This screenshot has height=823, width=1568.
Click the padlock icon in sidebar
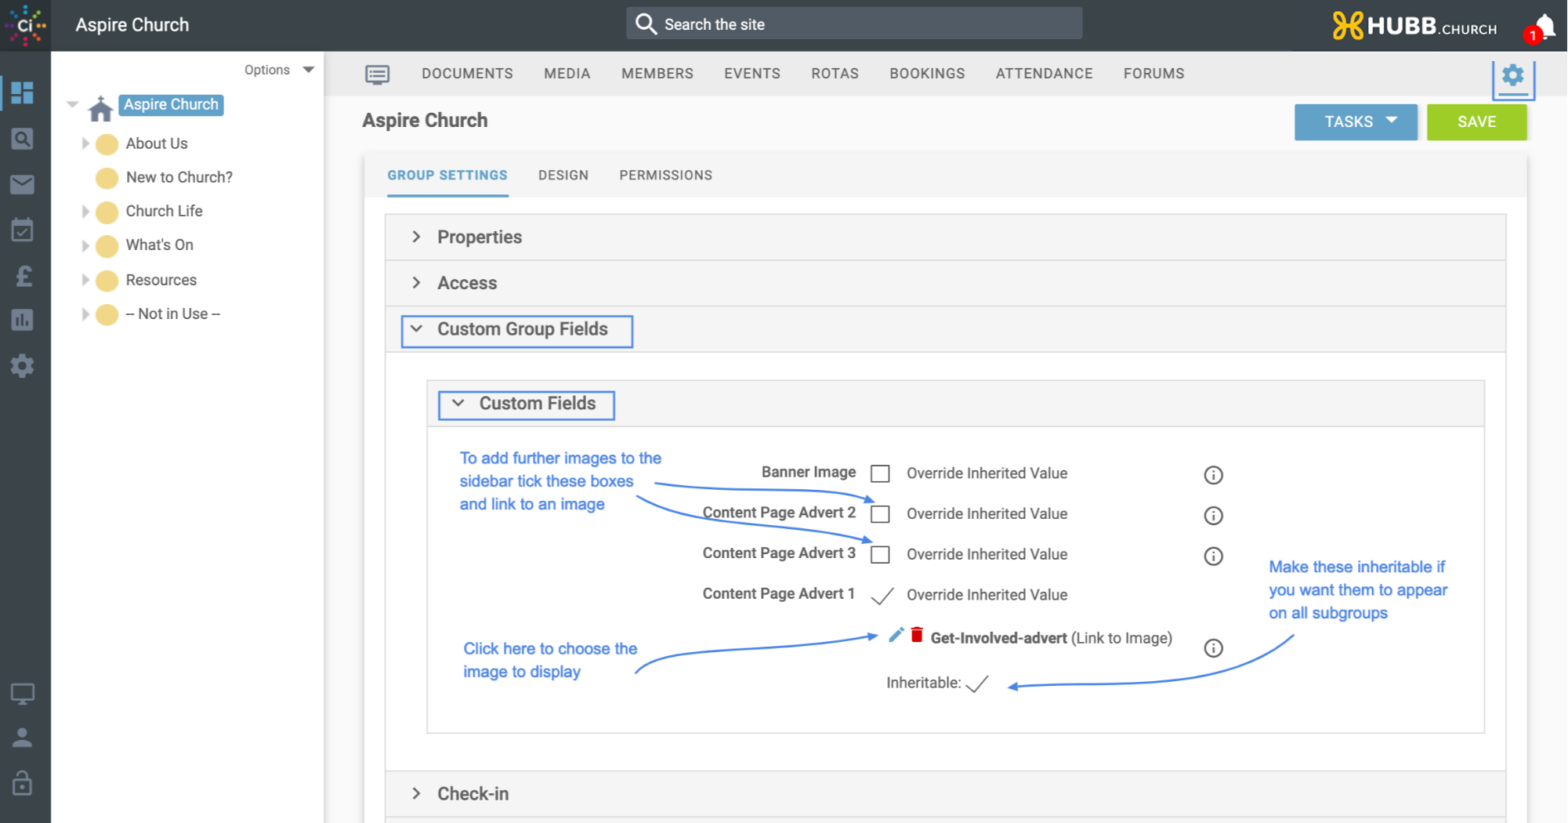pos(22,782)
